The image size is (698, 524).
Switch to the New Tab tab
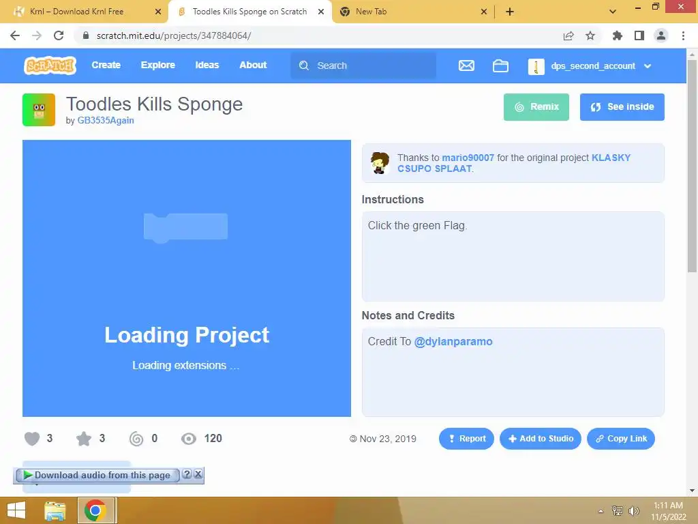point(371,12)
